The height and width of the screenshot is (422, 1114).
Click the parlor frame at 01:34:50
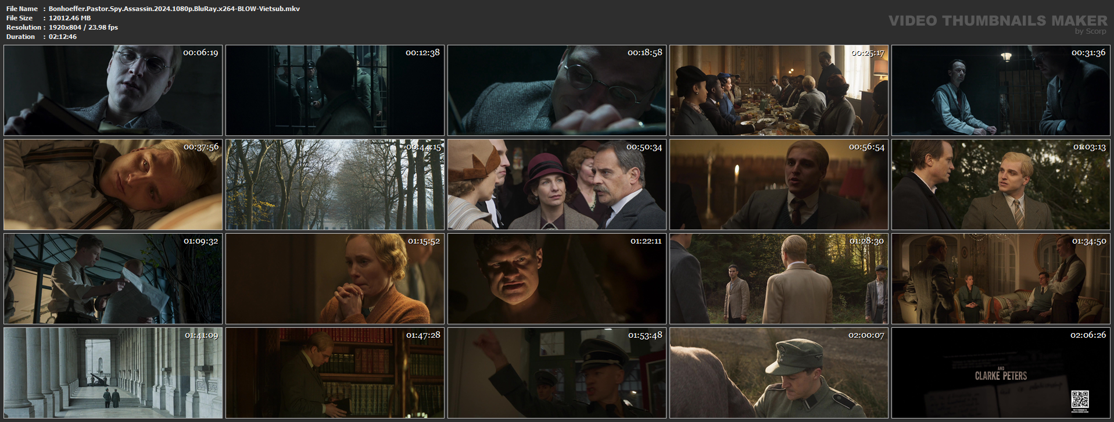[x=1001, y=279]
